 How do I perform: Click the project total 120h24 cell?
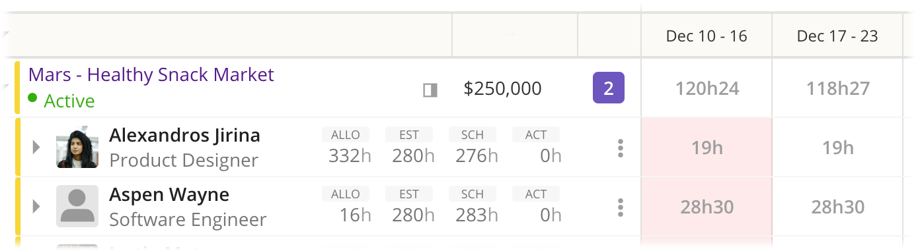[x=707, y=88]
